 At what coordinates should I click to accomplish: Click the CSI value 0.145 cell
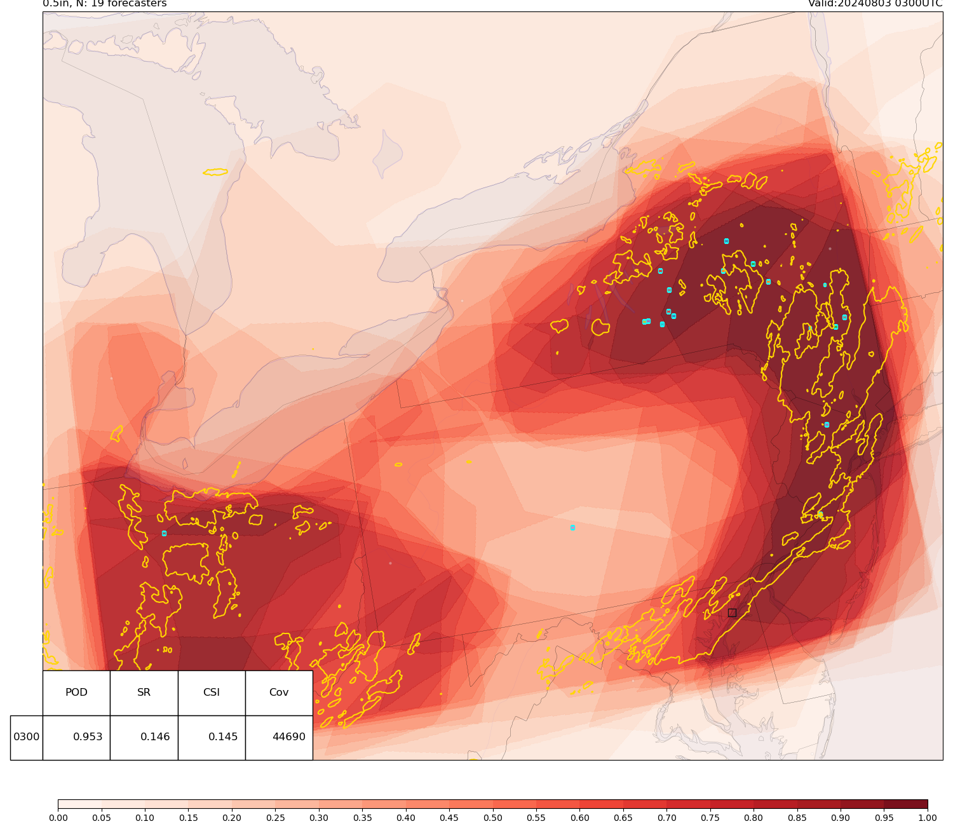point(212,737)
